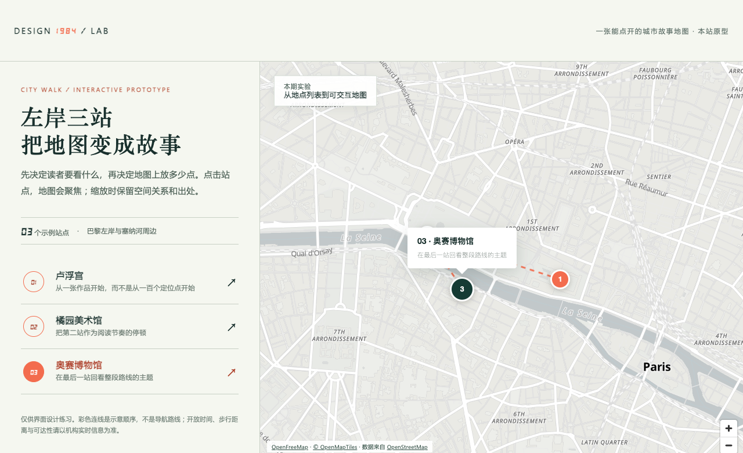Click the CITY WALK / INTERACTIVE PROTOTYPE label
This screenshot has height=453, width=743.
[x=96, y=90]
